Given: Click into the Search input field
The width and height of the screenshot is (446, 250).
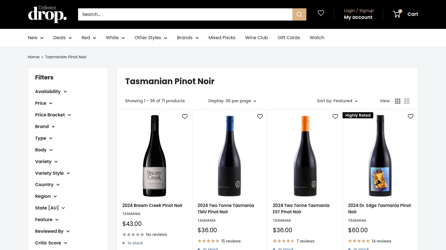Looking at the screenshot, I should pyautogui.click(x=185, y=14).
